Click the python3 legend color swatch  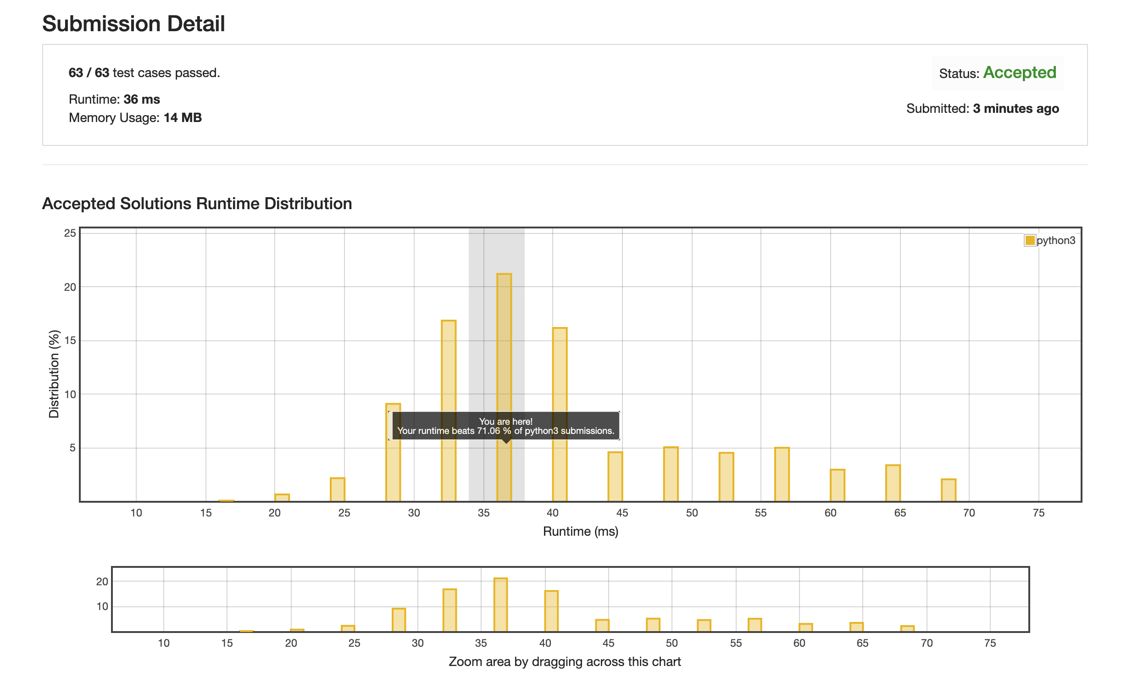point(1030,240)
